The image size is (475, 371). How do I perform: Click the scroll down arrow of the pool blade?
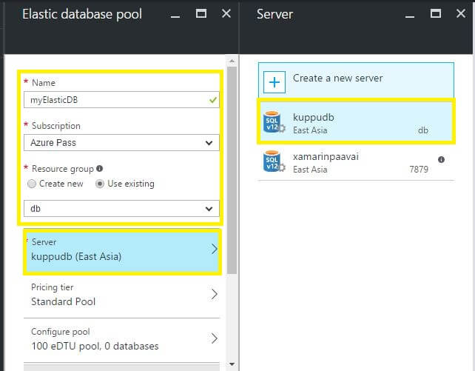point(232,364)
